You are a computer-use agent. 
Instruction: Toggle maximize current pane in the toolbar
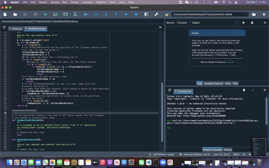[x=146, y=14]
